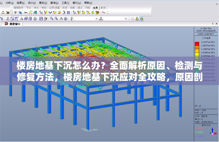Click the single node select arrow icon
Viewport: 219px width, 142px height.
(8, 19)
